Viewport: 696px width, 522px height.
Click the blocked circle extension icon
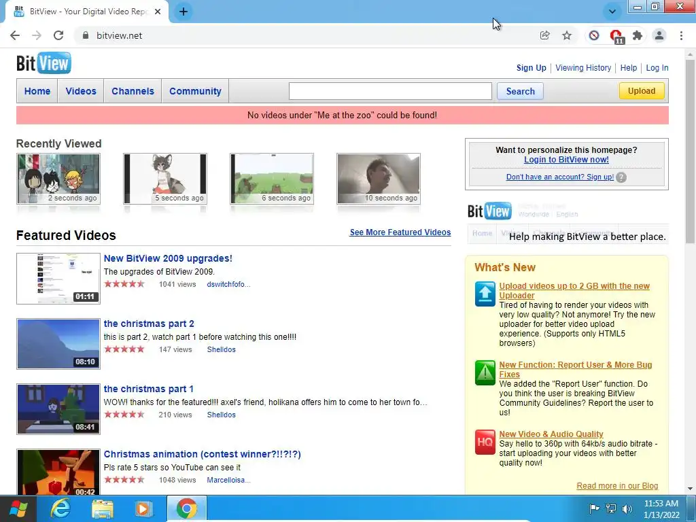(594, 35)
